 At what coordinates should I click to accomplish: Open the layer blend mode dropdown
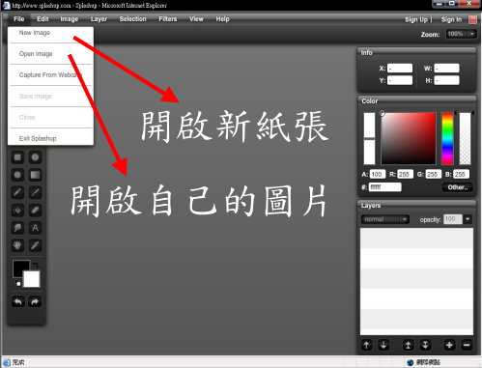pyautogui.click(x=385, y=219)
